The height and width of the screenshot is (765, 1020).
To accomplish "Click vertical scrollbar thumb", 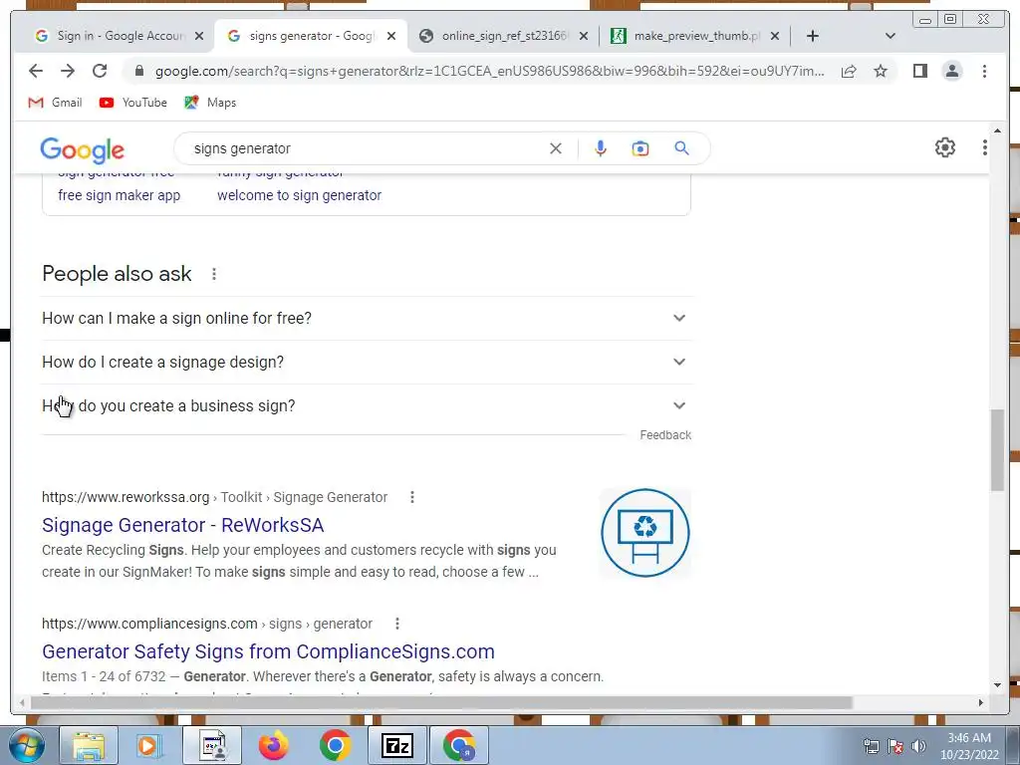I will tap(997, 449).
